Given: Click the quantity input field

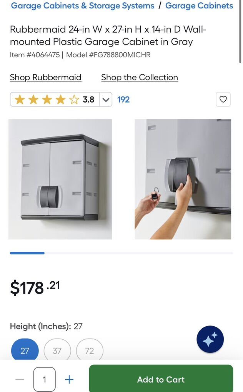Looking at the screenshot, I should click(x=45, y=379).
